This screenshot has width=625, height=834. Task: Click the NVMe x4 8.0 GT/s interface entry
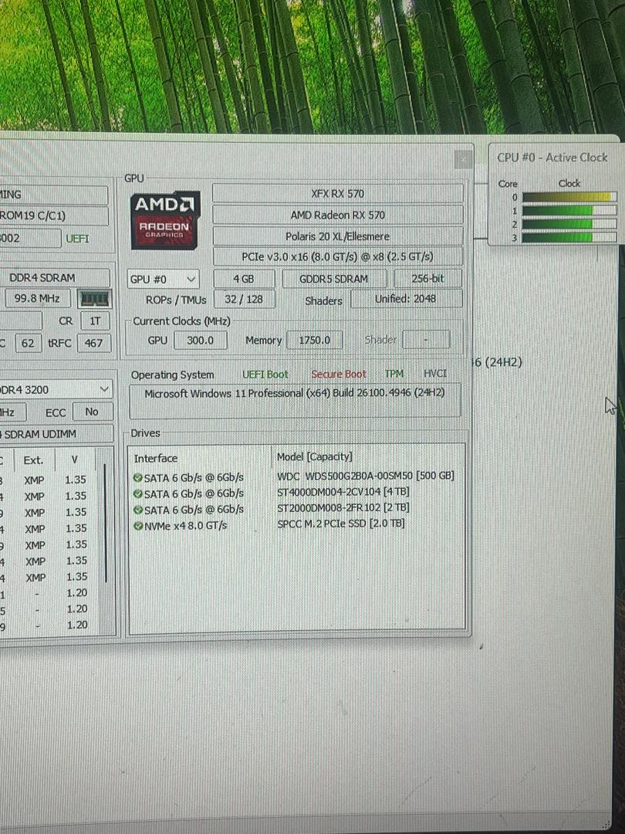pos(185,526)
